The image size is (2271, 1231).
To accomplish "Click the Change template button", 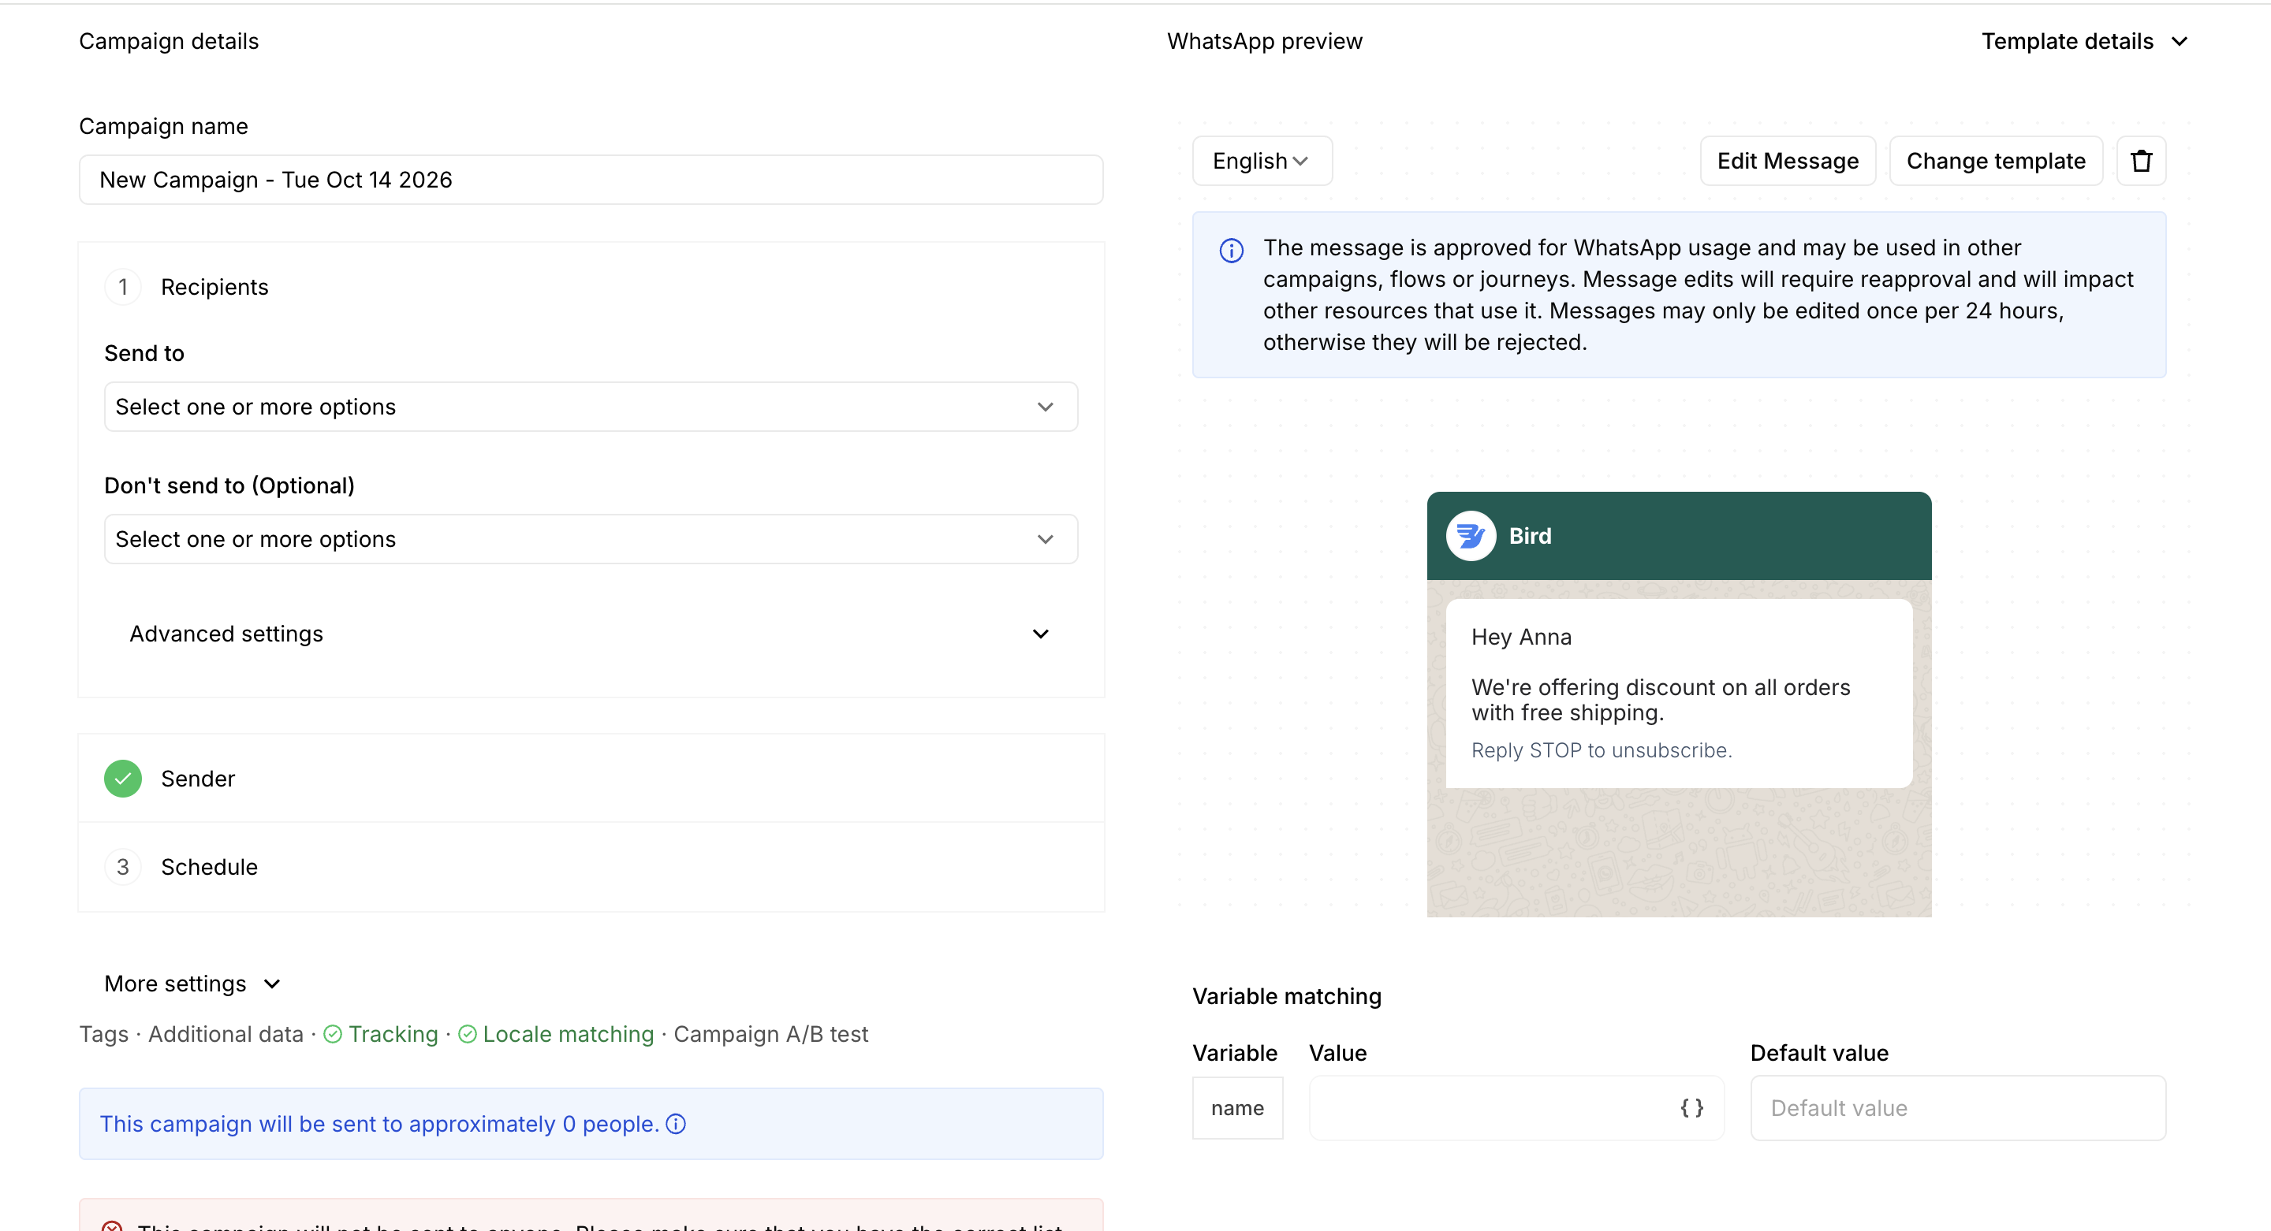I will click(1995, 162).
